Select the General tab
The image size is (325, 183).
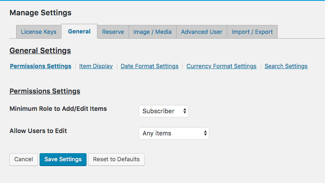79,31
